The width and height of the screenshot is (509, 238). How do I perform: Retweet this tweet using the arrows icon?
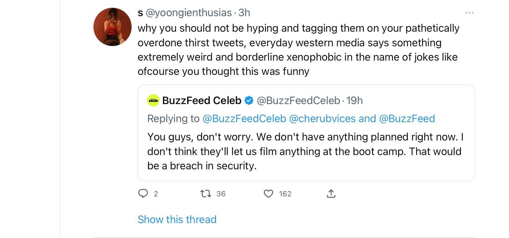click(206, 194)
